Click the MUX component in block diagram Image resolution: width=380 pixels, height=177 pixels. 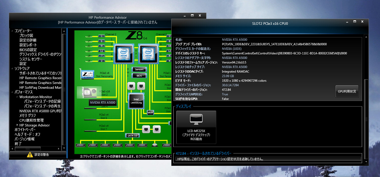150,113
